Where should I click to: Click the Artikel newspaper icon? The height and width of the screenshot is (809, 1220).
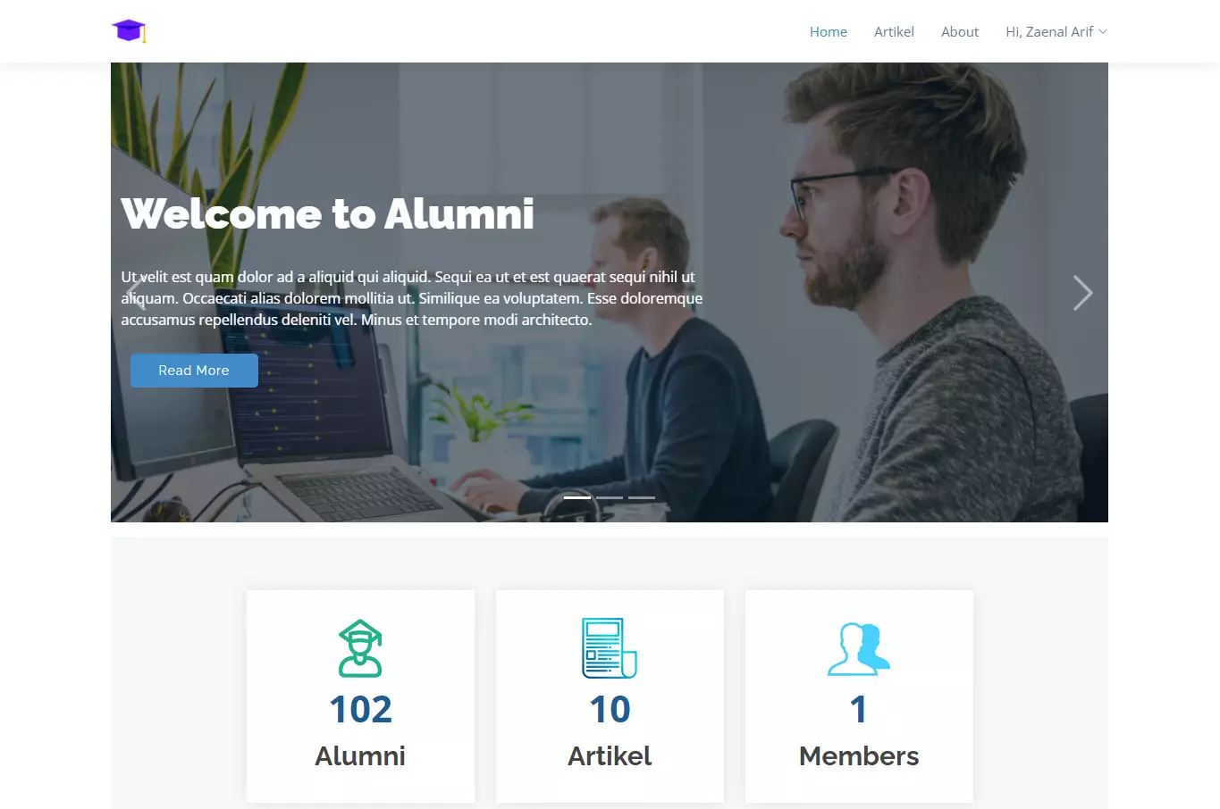(x=610, y=648)
